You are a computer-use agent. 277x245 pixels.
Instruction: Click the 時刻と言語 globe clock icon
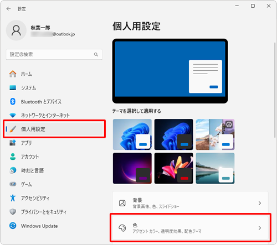pyautogui.click(x=13, y=170)
